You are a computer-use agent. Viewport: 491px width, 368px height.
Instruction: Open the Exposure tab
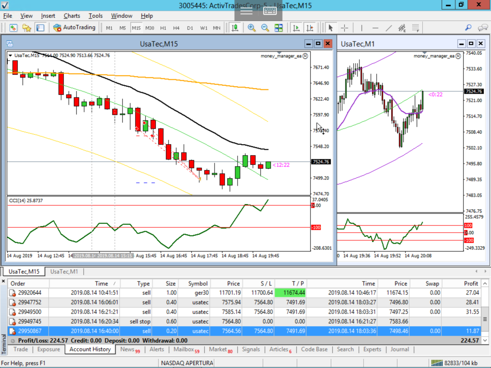(48, 349)
